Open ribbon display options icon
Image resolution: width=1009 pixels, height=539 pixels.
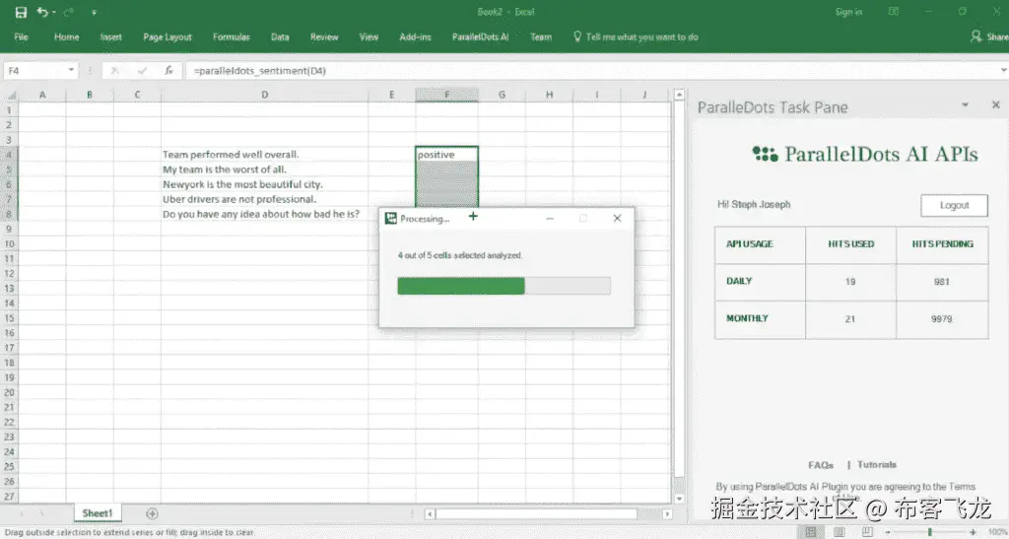point(894,12)
